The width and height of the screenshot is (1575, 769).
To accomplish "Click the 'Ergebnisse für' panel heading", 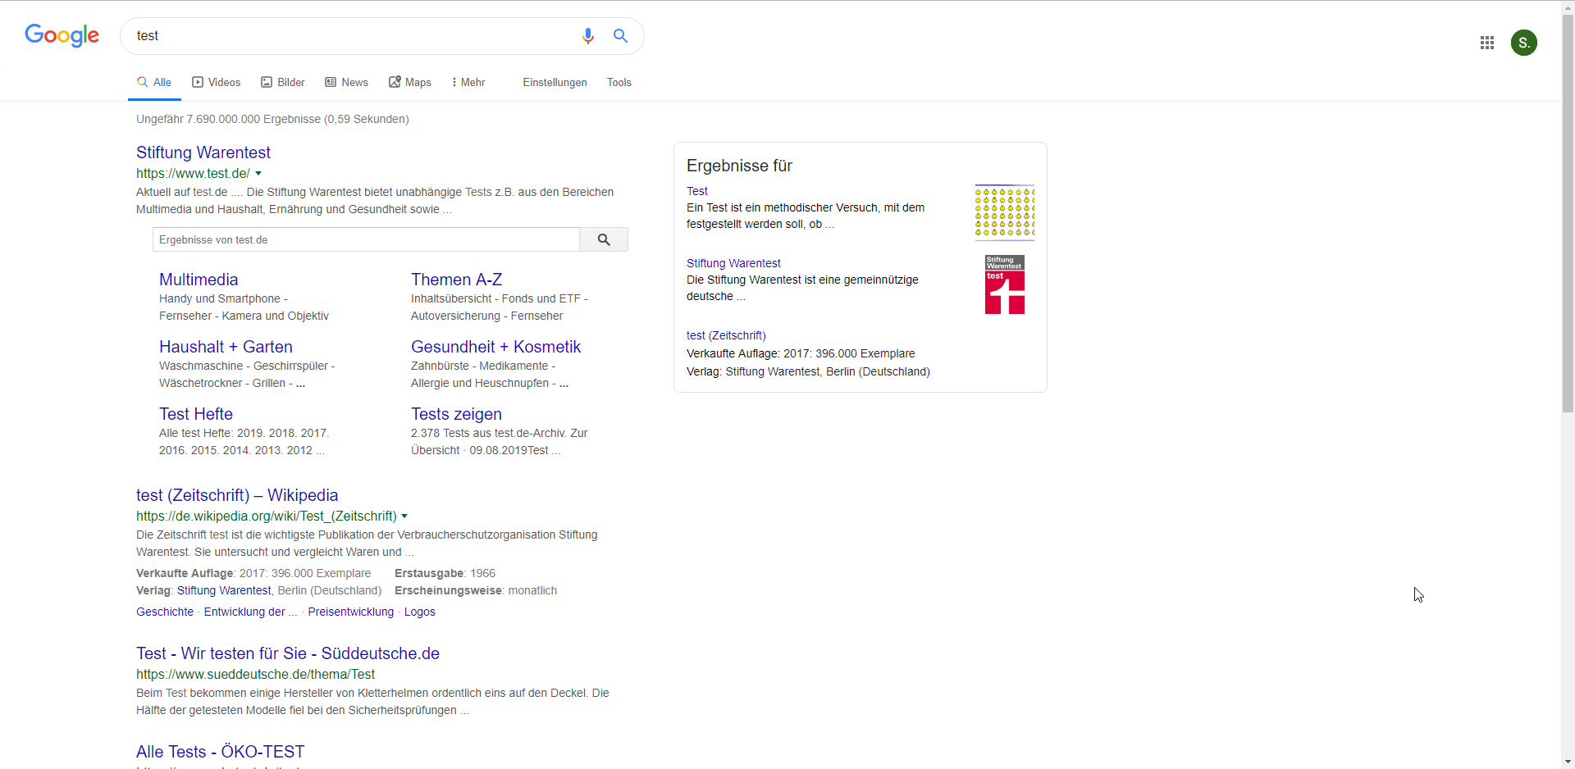I will pos(739,166).
